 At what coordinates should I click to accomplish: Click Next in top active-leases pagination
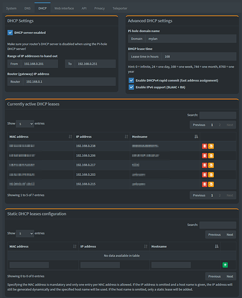(x=229, y=125)
